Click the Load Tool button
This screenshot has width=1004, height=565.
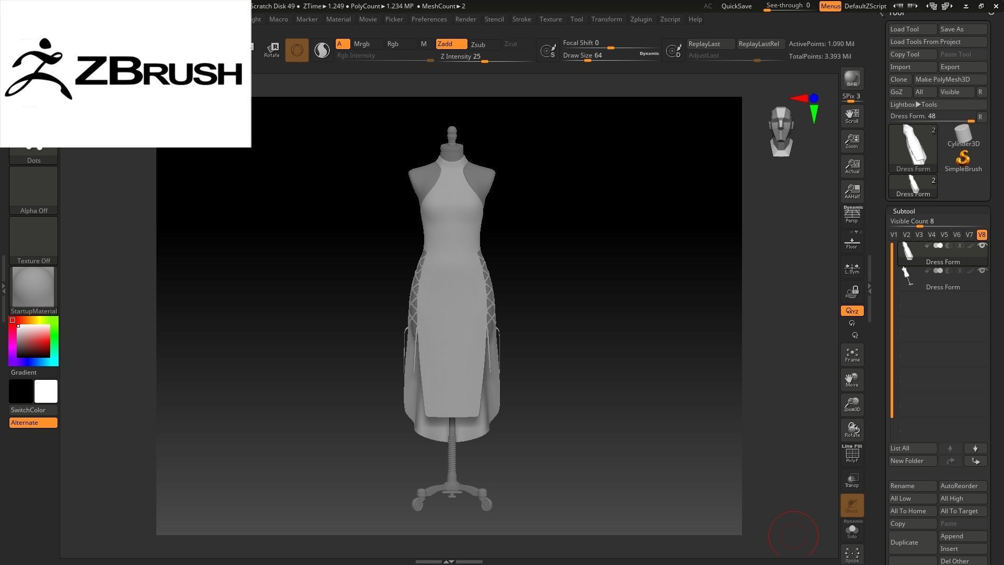(912, 29)
